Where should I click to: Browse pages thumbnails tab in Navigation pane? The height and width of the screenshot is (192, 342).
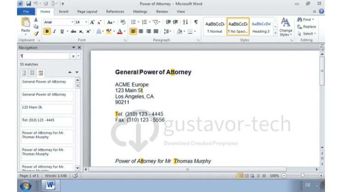32,73
